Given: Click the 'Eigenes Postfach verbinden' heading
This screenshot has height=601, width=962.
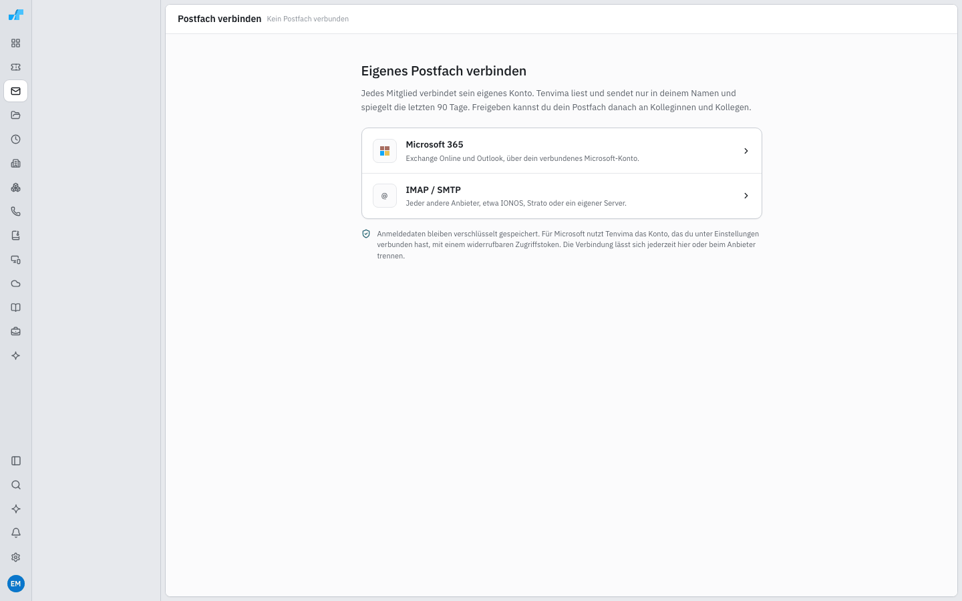Looking at the screenshot, I should [444, 71].
